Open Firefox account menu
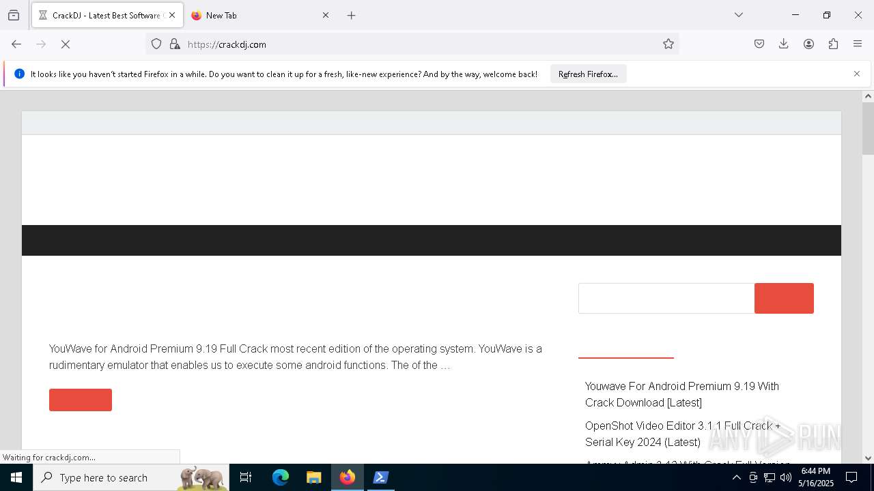 808,44
